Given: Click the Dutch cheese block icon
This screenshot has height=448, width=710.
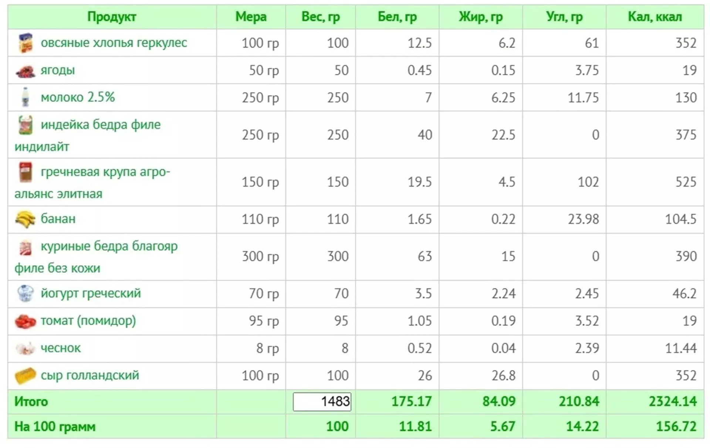Looking at the screenshot, I should 26,376.
